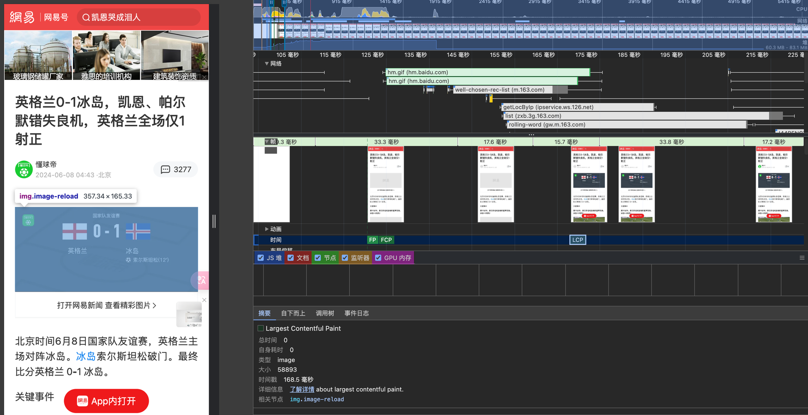Open the 事件日志 tab
This screenshot has width=808, height=415.
356,313
